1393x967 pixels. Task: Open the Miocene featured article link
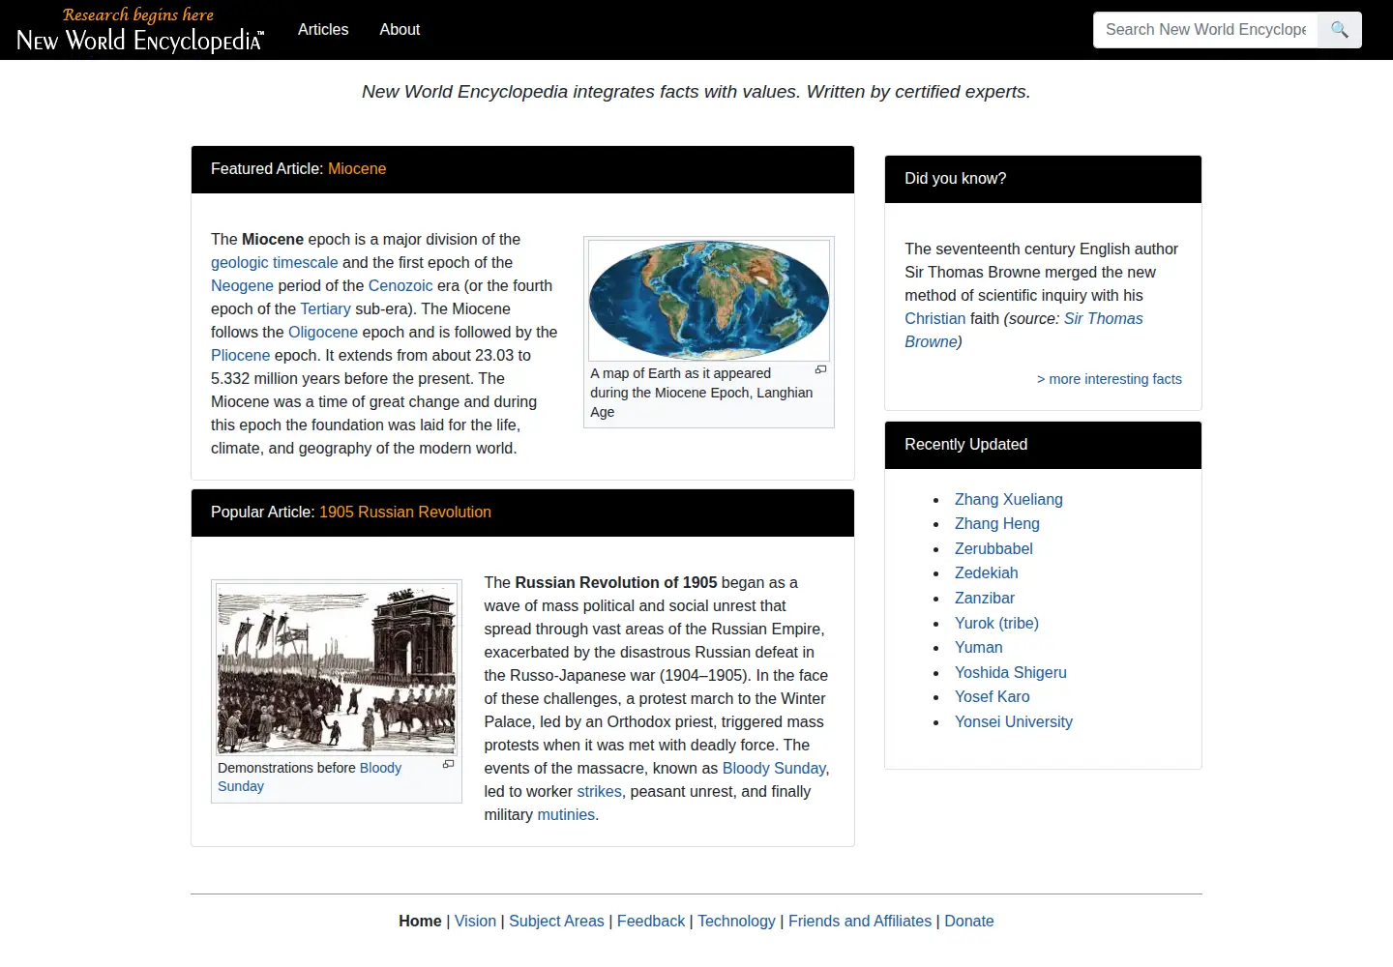coord(357,169)
